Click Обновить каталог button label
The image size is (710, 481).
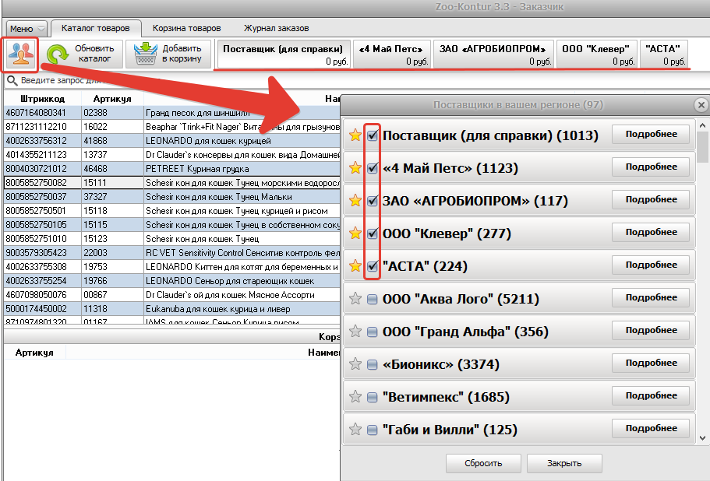[94, 54]
